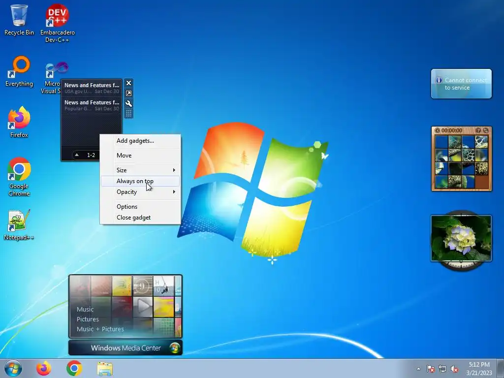Open first News and Features headline from USA.gov

tap(92, 88)
